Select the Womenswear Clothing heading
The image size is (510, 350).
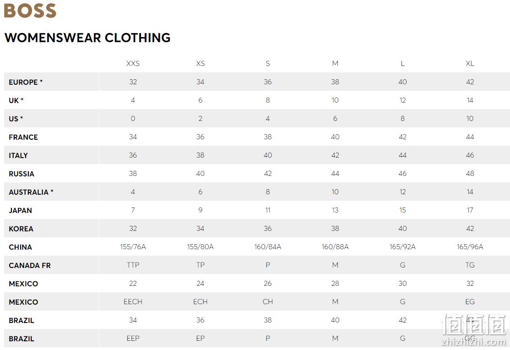[87, 38]
